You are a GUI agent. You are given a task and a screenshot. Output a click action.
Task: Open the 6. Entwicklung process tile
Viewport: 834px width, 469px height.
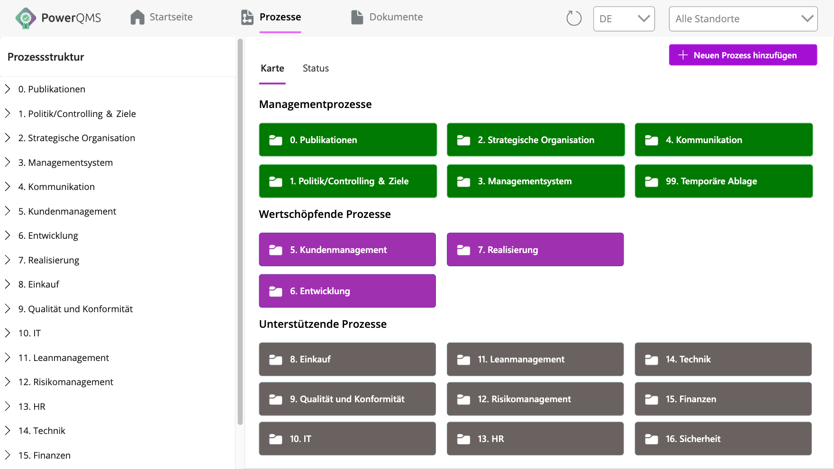[347, 291]
